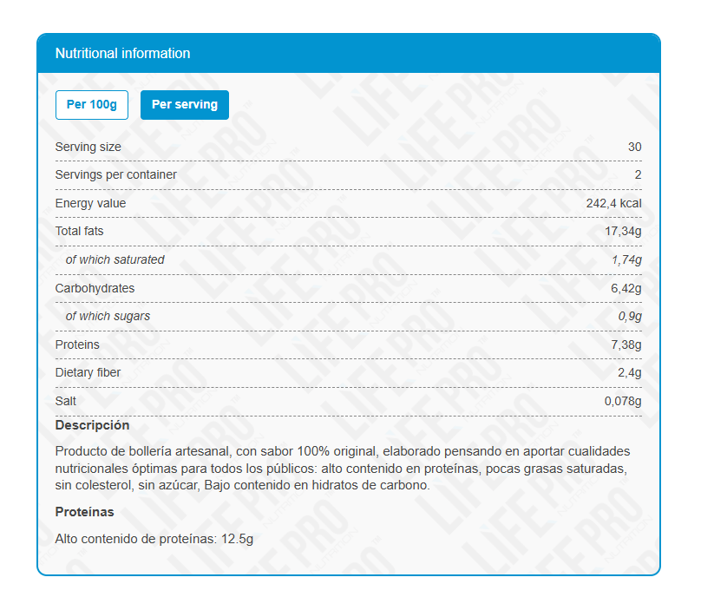Click the 6,42g carbohydrates value

coord(626,288)
